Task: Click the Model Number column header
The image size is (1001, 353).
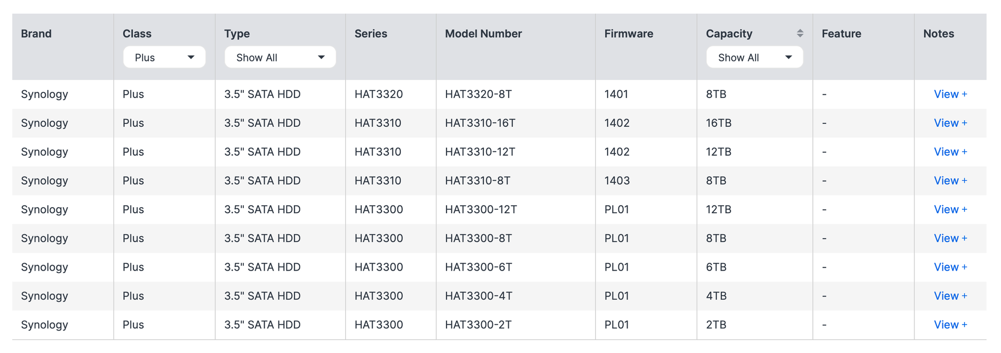Action: (483, 33)
